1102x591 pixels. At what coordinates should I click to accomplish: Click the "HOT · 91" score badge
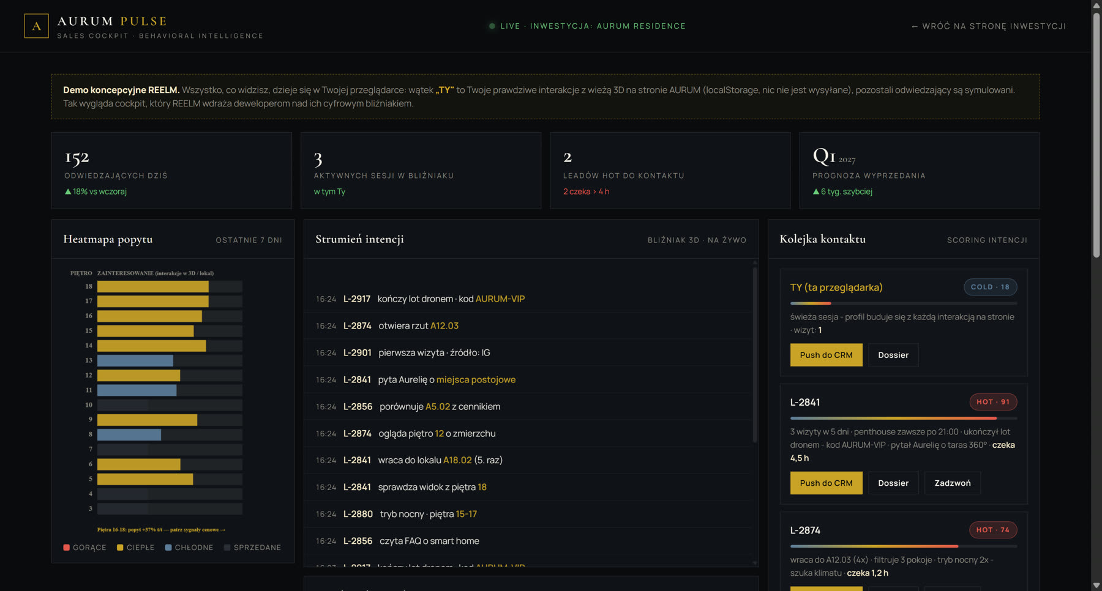[x=993, y=402]
